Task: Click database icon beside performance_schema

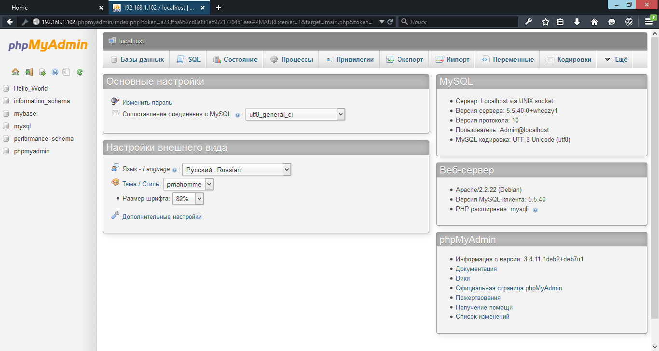Action: (x=6, y=139)
